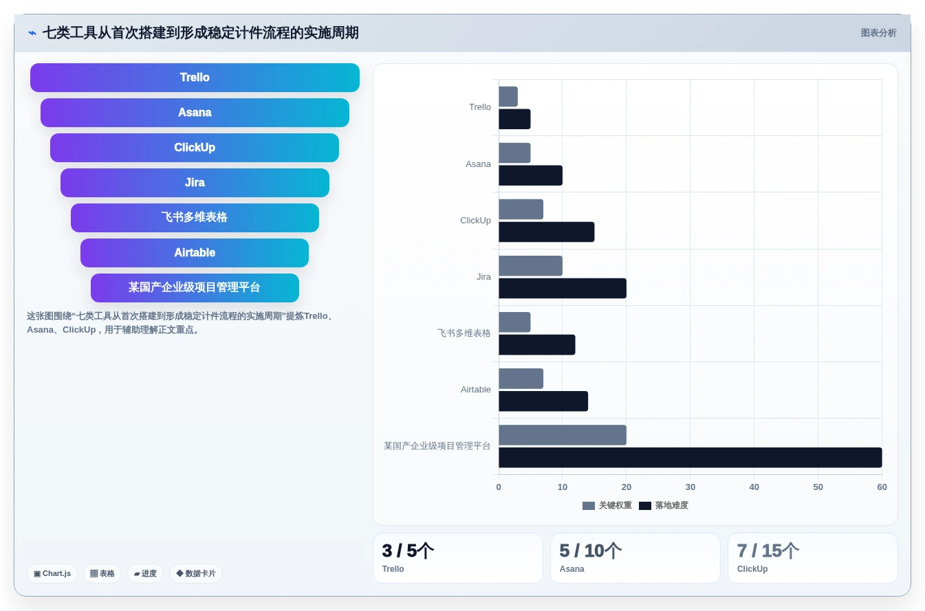The width and height of the screenshot is (925, 611).
Task: Select the Airtable funnel bar
Action: (x=195, y=253)
